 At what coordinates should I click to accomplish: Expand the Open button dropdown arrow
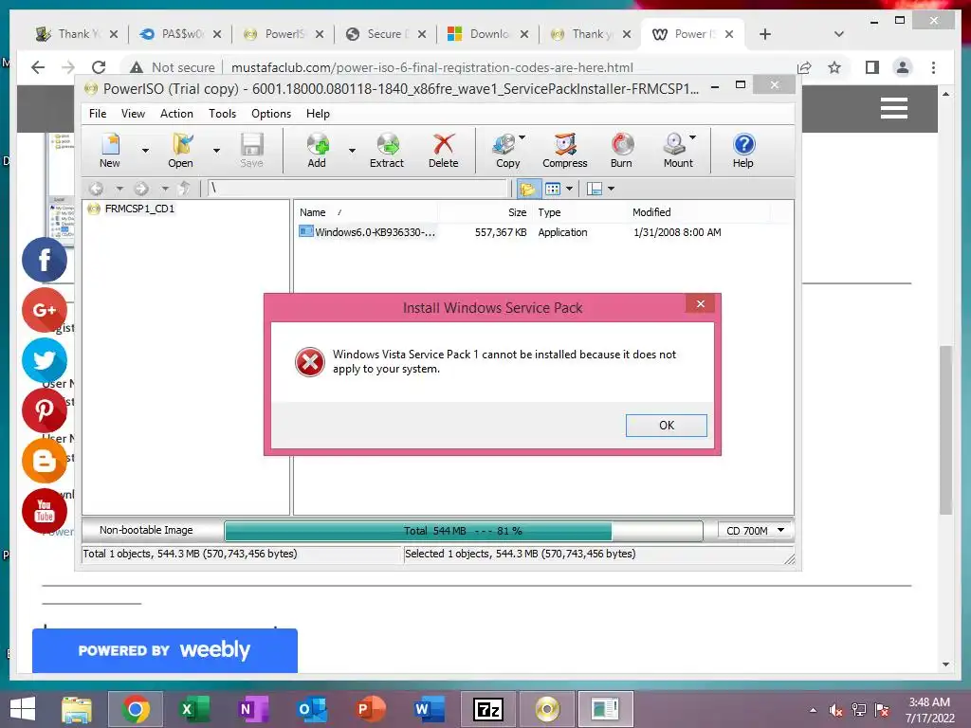pos(216,151)
